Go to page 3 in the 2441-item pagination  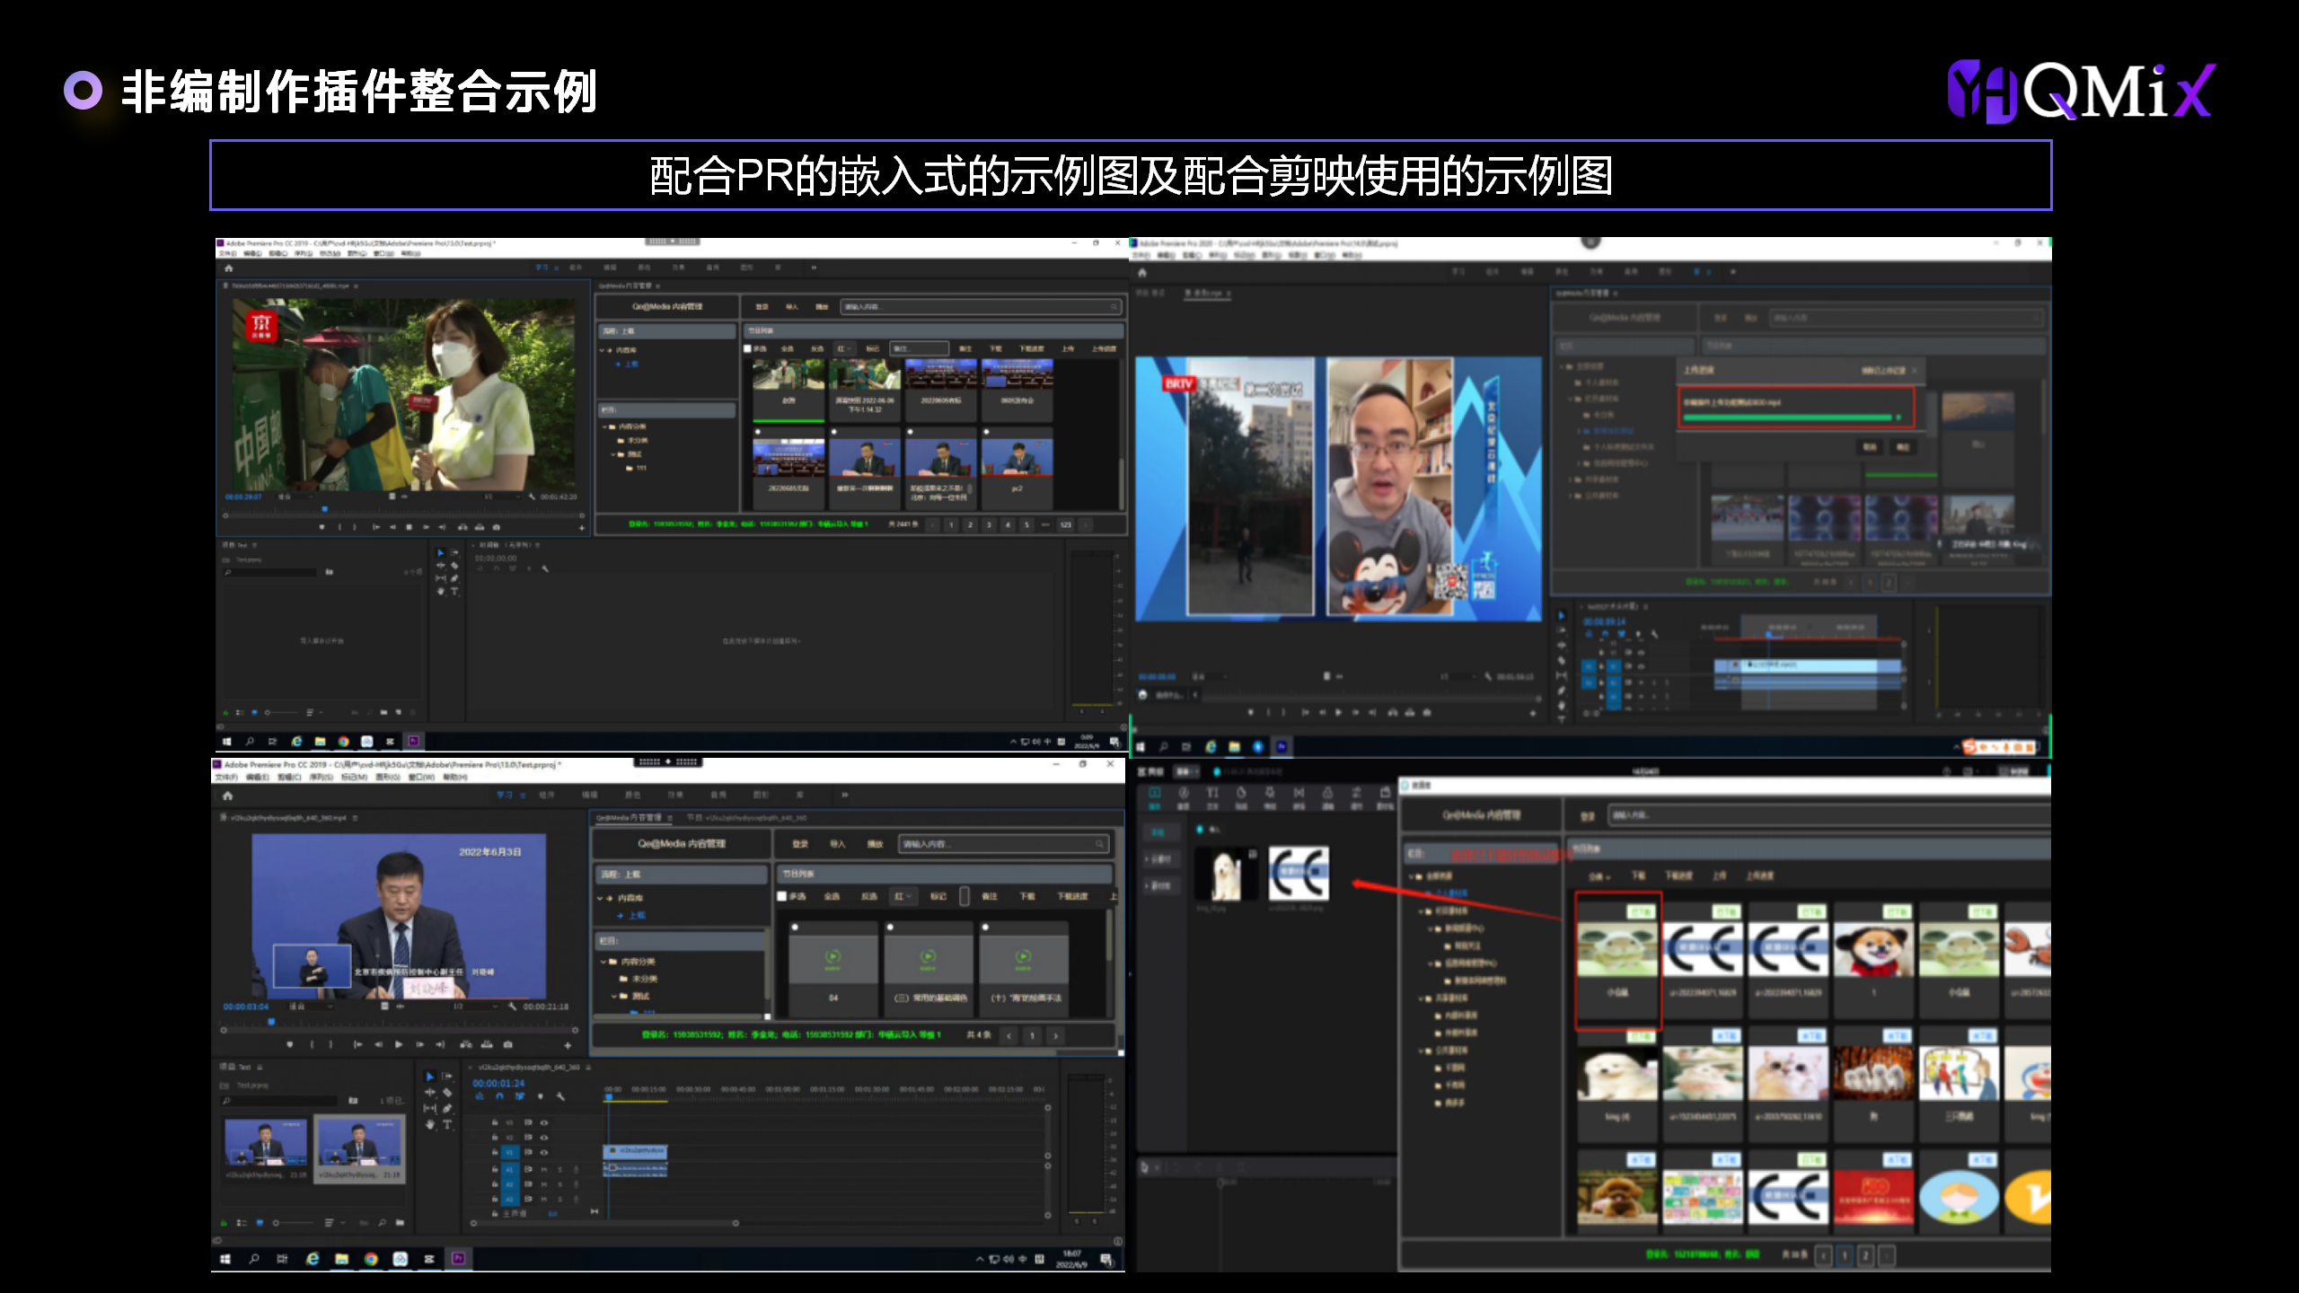[x=989, y=524]
